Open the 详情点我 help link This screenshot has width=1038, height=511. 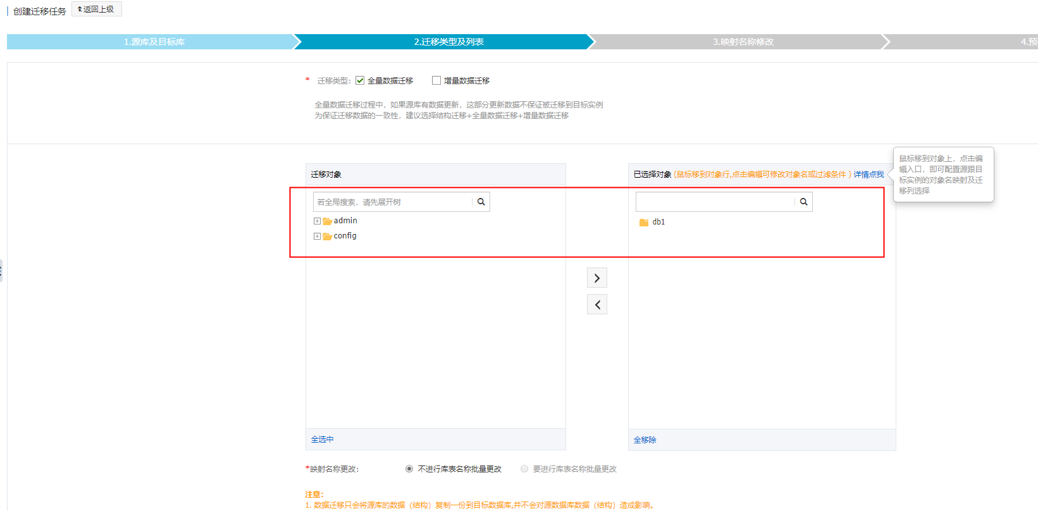click(x=868, y=175)
